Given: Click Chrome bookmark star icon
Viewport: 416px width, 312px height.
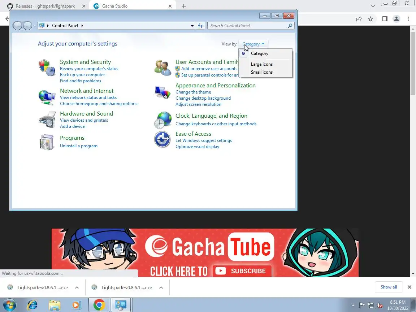Looking at the screenshot, I should coord(370,19).
